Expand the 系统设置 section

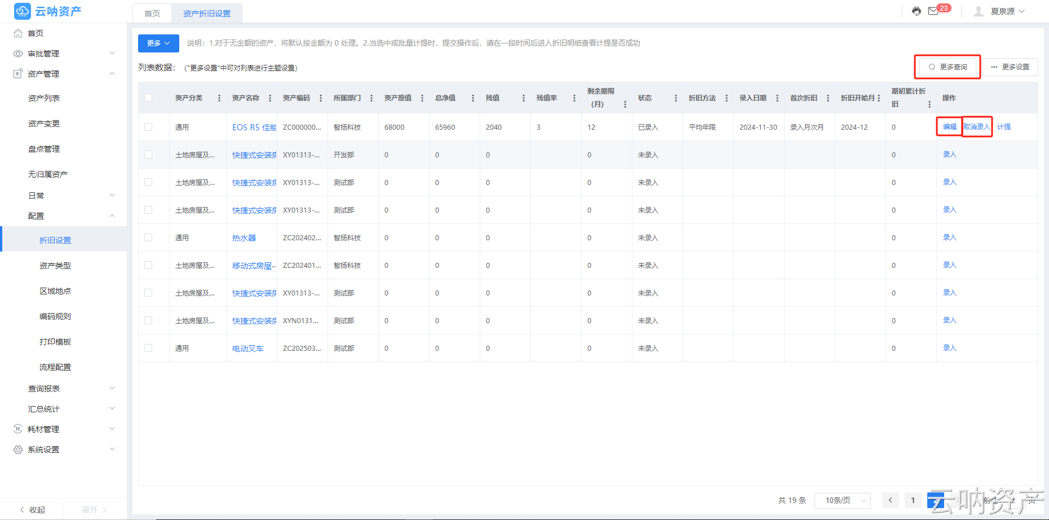click(112, 450)
